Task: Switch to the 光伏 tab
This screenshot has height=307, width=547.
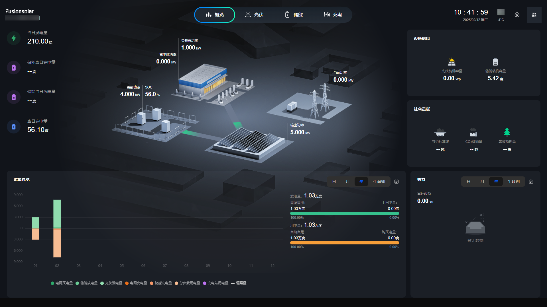Action: (x=254, y=15)
